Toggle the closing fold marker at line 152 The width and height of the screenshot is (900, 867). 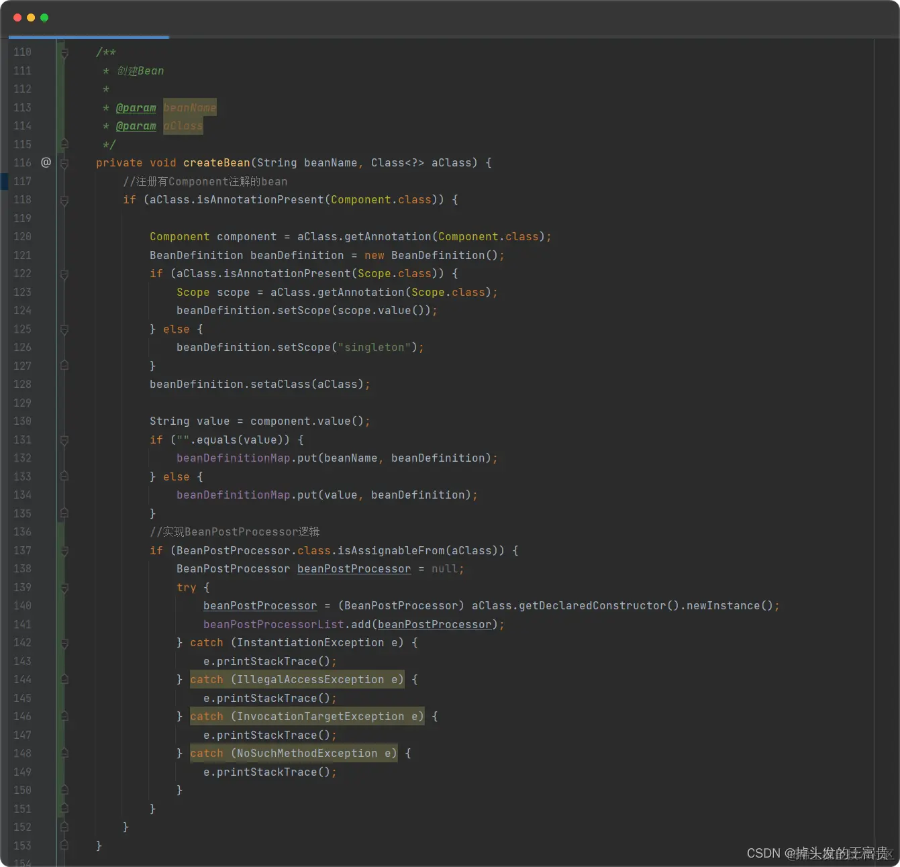pyautogui.click(x=64, y=827)
